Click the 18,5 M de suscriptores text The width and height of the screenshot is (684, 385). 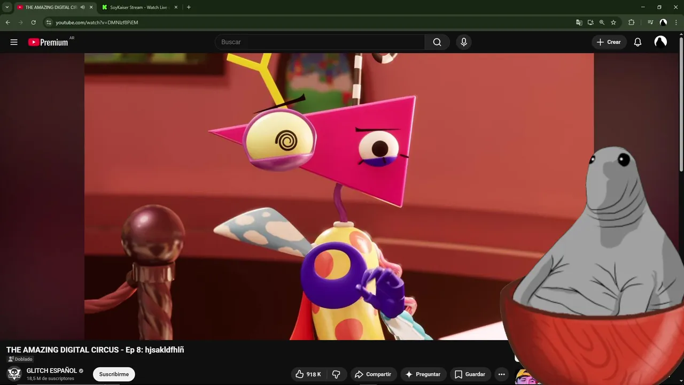(x=50, y=379)
